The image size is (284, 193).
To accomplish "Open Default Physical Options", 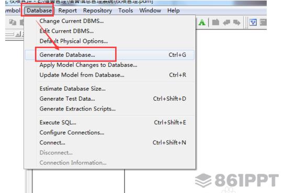I will pyautogui.click(x=110, y=41).
